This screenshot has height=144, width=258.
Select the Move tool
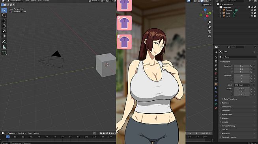pos(4,21)
